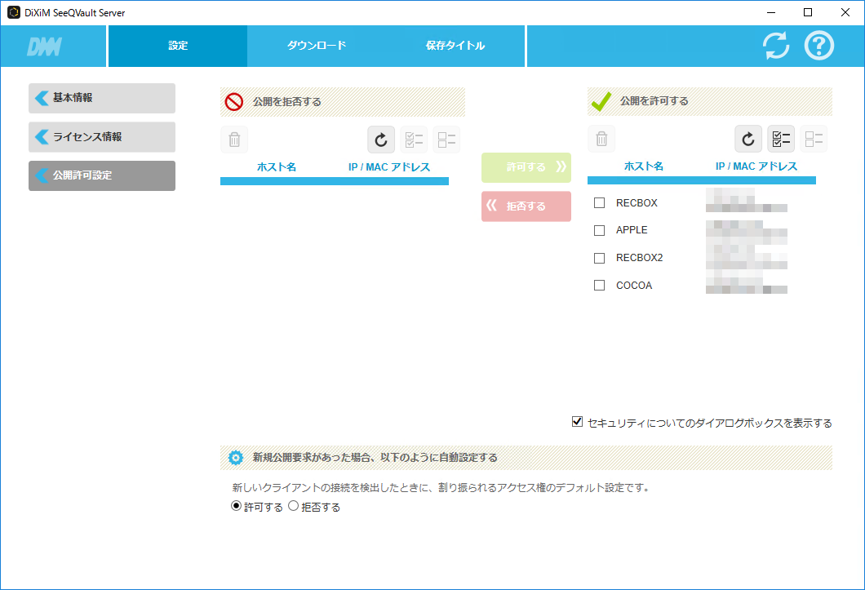Click the trash icon in the denied list
This screenshot has height=590, width=865.
click(x=234, y=139)
